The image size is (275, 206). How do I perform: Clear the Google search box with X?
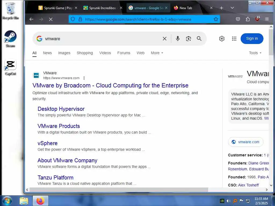pyautogui.click(x=165, y=39)
